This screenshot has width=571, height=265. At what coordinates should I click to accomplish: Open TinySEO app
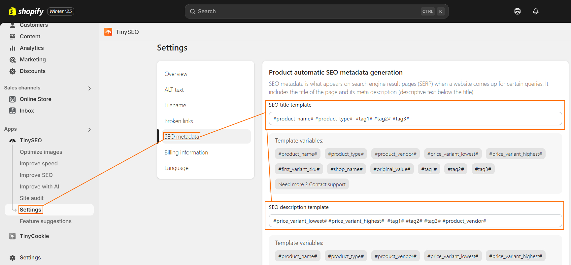[x=31, y=140]
